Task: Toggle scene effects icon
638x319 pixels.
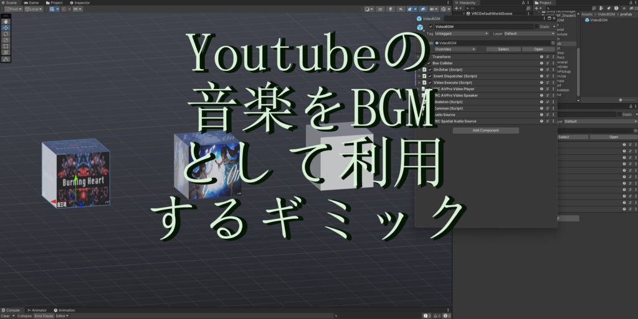Action: pos(410,9)
